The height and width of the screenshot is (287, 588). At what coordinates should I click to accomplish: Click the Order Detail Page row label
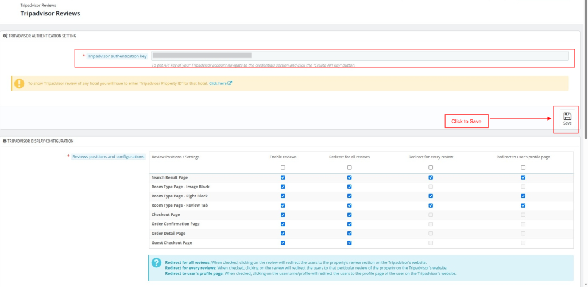(168, 234)
